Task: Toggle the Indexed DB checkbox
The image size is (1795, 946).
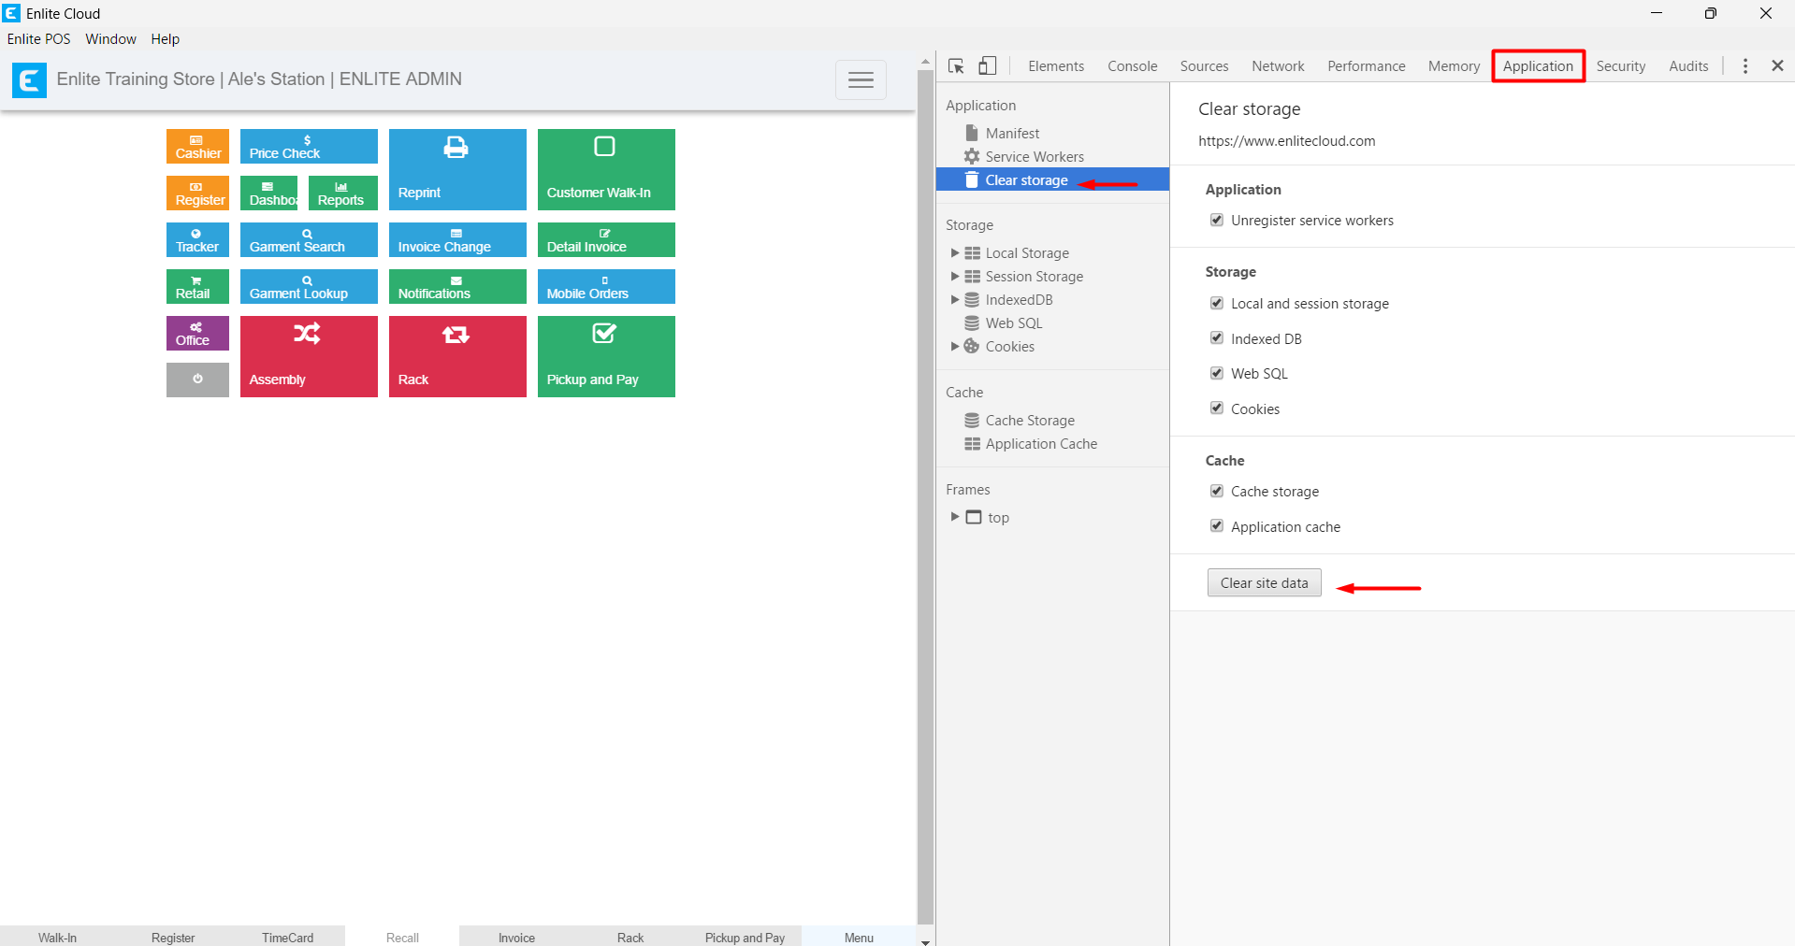Action: (x=1217, y=338)
